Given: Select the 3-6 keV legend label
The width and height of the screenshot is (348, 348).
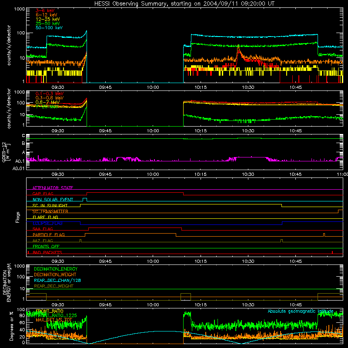Looking at the screenshot, I should (45, 10).
